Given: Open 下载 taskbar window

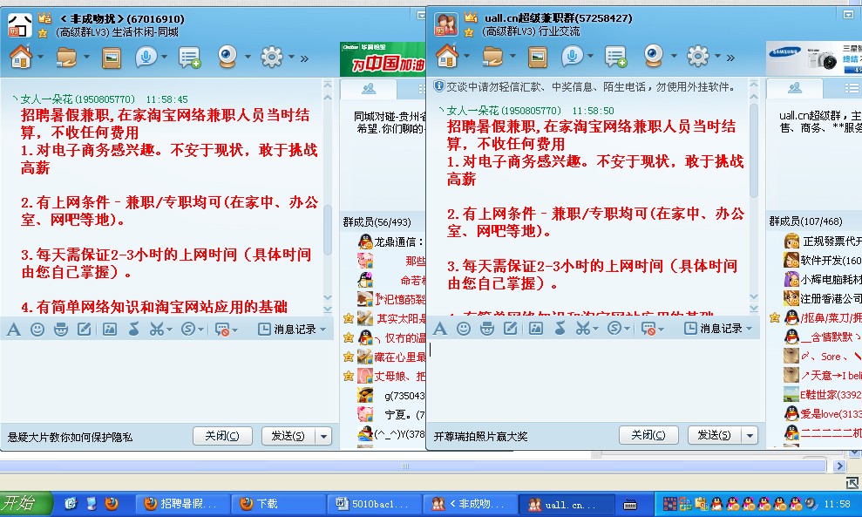Looking at the screenshot, I should click(x=279, y=504).
